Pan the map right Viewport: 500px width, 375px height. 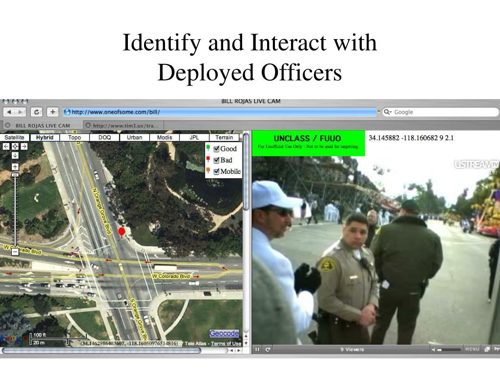pyautogui.click(x=24, y=146)
